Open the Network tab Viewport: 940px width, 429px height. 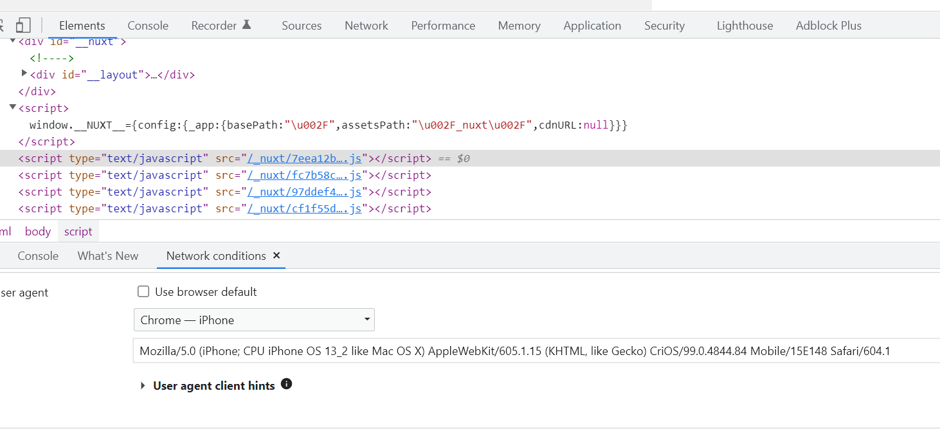366,26
